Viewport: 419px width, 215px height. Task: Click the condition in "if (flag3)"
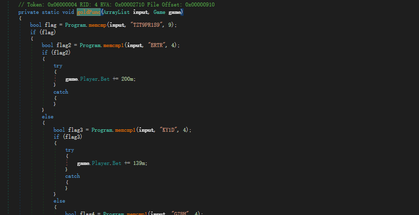pos(73,137)
